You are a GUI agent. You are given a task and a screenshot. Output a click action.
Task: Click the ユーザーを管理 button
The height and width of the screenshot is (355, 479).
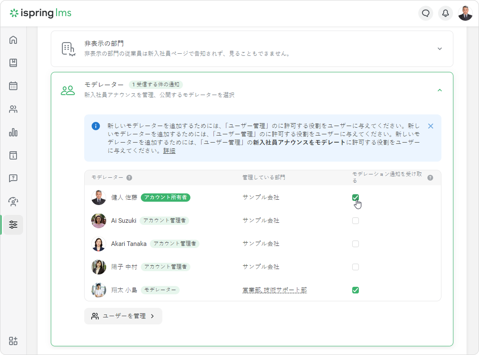123,316
